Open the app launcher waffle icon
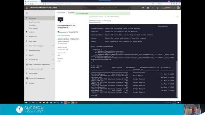 click(27, 8)
